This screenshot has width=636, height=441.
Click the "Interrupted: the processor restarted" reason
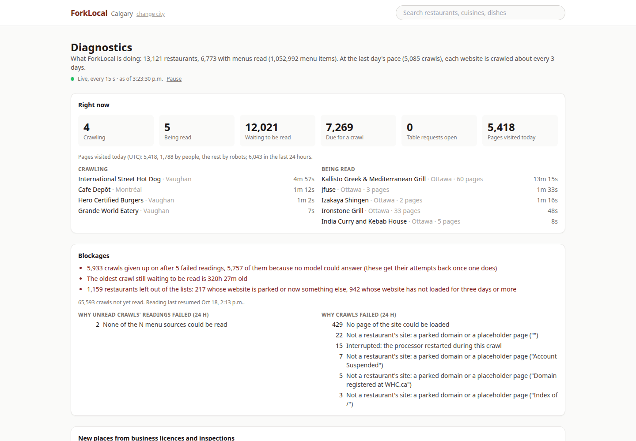click(424, 346)
